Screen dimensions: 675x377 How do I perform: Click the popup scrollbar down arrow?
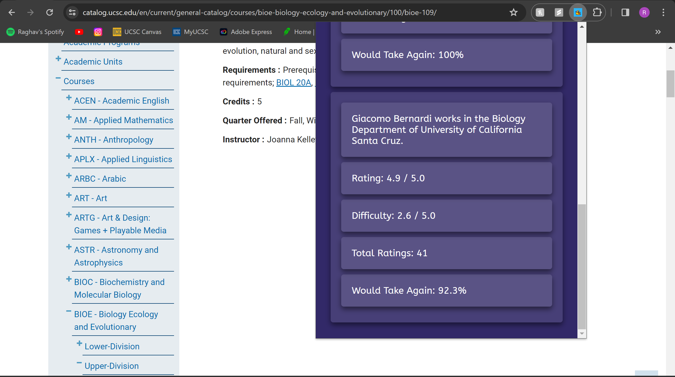582,333
